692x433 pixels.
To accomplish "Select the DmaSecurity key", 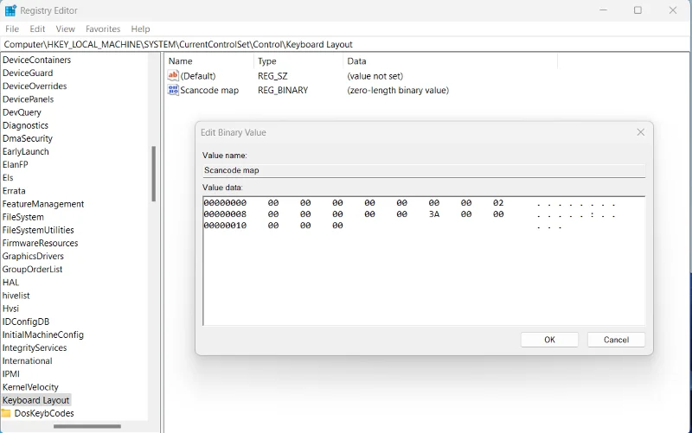I will (x=28, y=138).
